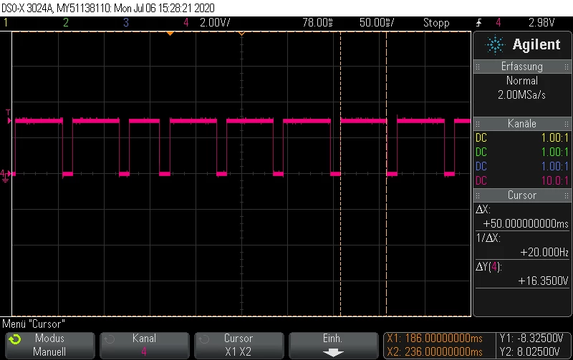This screenshot has width=573, height=360.
Task: Click the yellow DC 1.00:1 channel row
Action: (x=522, y=137)
